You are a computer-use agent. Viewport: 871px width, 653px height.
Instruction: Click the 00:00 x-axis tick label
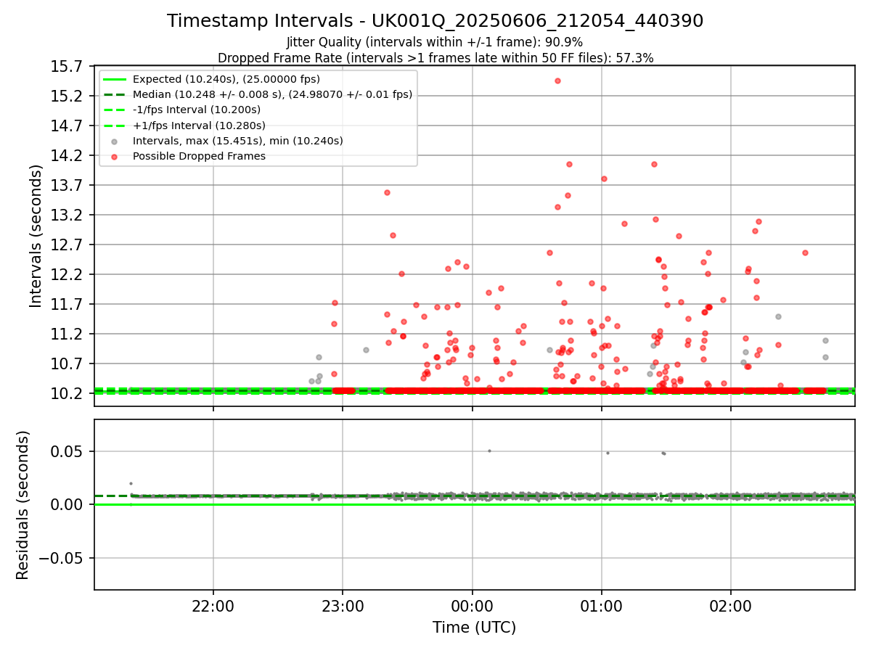pyautogui.click(x=473, y=605)
